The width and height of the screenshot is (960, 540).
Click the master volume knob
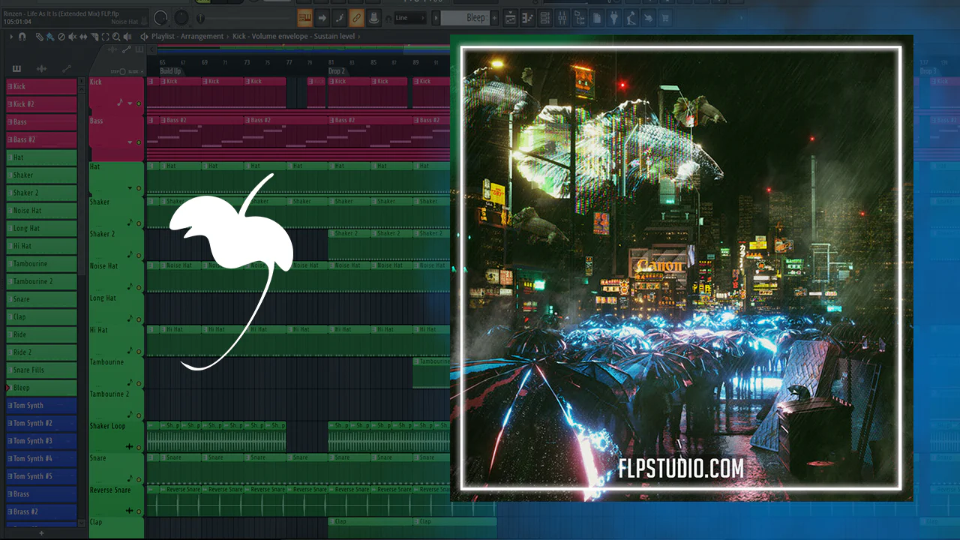pyautogui.click(x=161, y=17)
